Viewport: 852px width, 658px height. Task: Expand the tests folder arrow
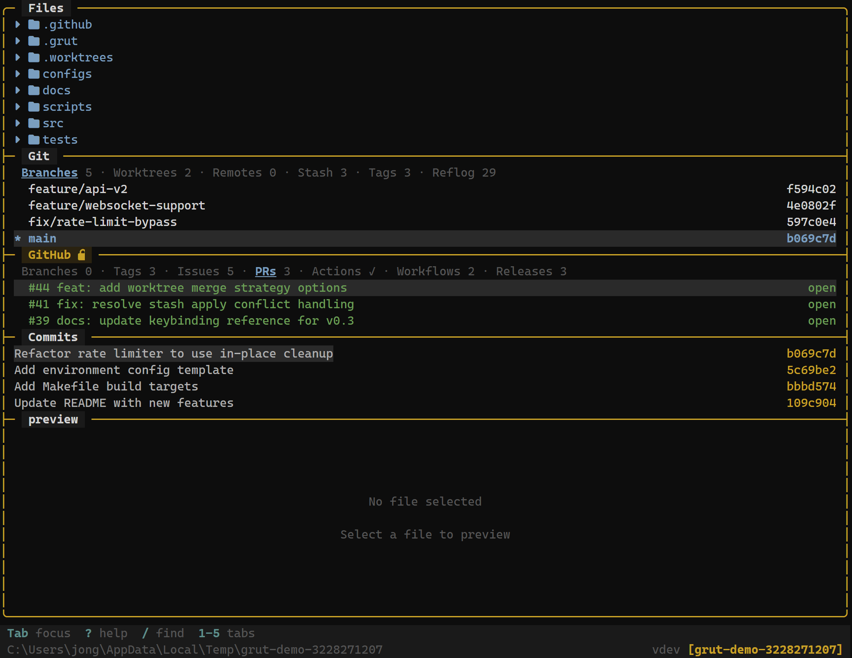click(18, 140)
